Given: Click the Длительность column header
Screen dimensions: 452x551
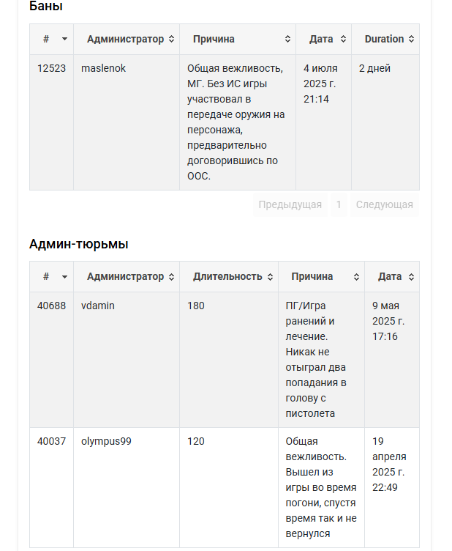Looking at the screenshot, I should pyautogui.click(x=227, y=276).
